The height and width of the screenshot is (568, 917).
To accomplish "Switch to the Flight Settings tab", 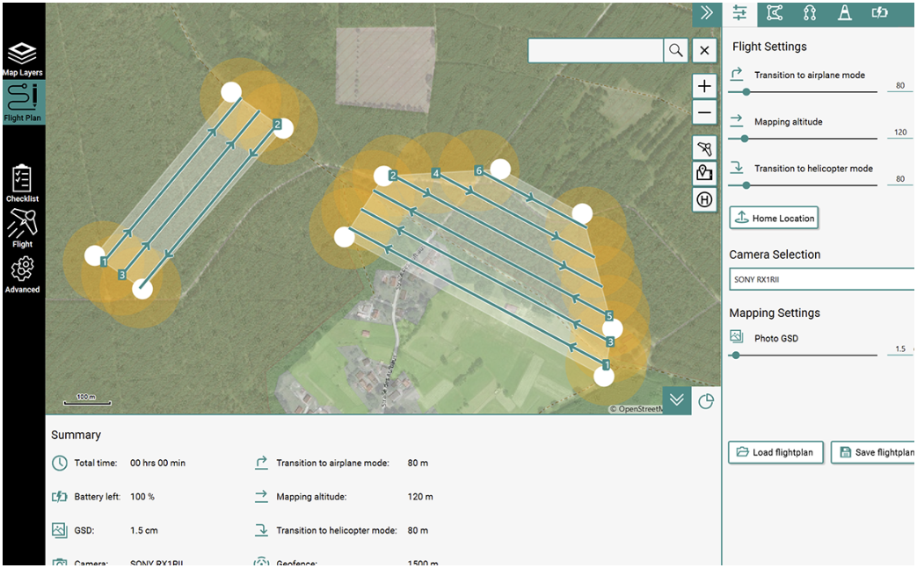I will point(739,13).
